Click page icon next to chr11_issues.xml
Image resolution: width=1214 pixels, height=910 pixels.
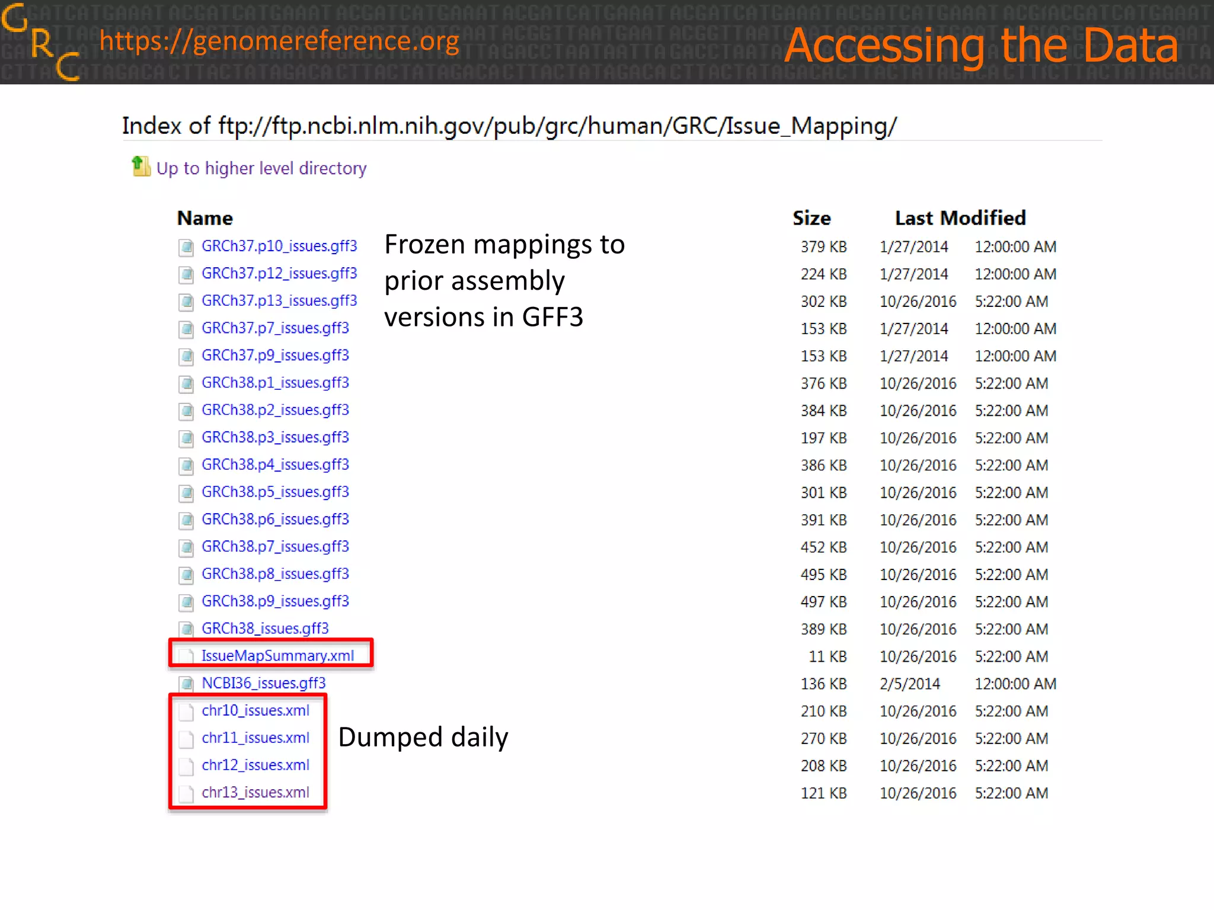click(x=186, y=738)
